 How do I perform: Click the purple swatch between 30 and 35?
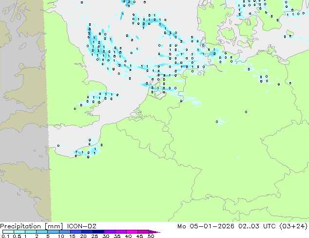pyautogui.click(x=110, y=232)
